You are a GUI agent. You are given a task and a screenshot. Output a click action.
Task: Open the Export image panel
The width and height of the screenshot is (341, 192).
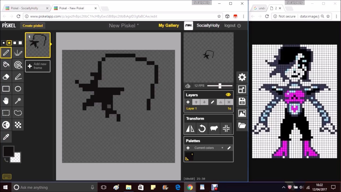[x=242, y=113]
